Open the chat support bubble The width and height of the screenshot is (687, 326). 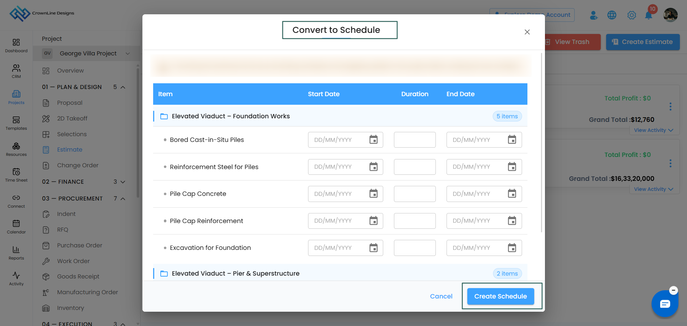[665, 304]
